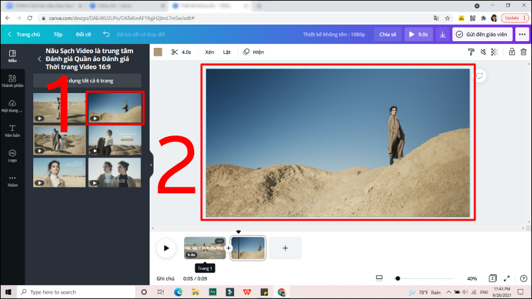
Task: Click the 40% zoom level
Action: tap(471, 278)
